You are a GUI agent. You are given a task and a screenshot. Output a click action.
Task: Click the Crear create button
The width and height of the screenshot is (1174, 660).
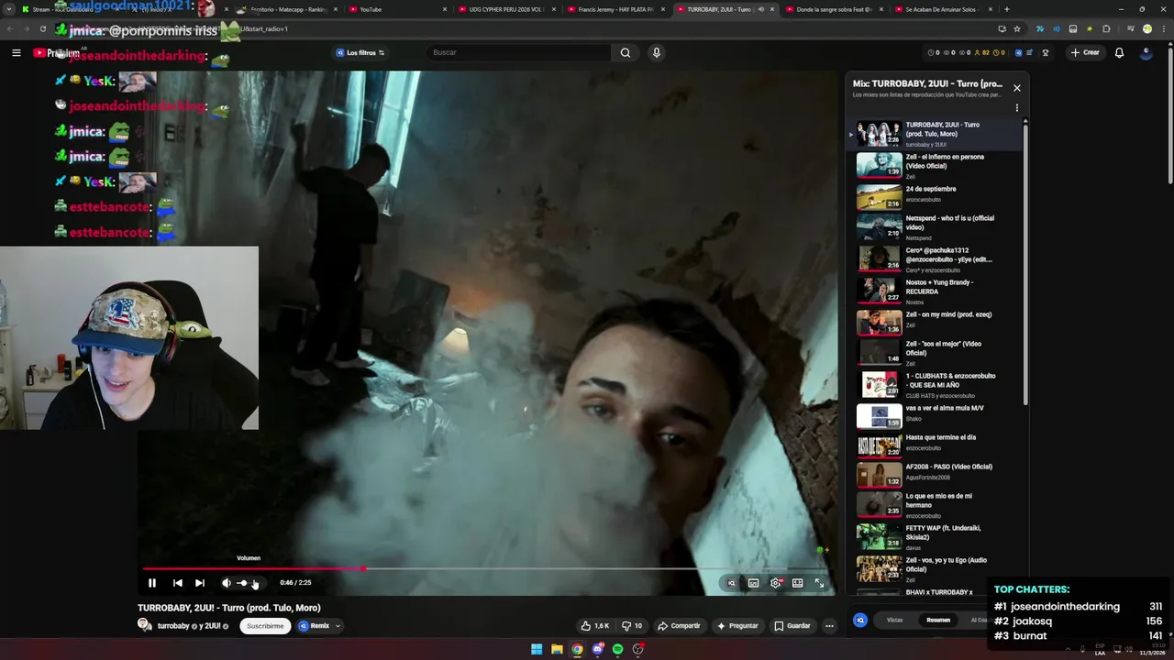pyautogui.click(x=1085, y=52)
